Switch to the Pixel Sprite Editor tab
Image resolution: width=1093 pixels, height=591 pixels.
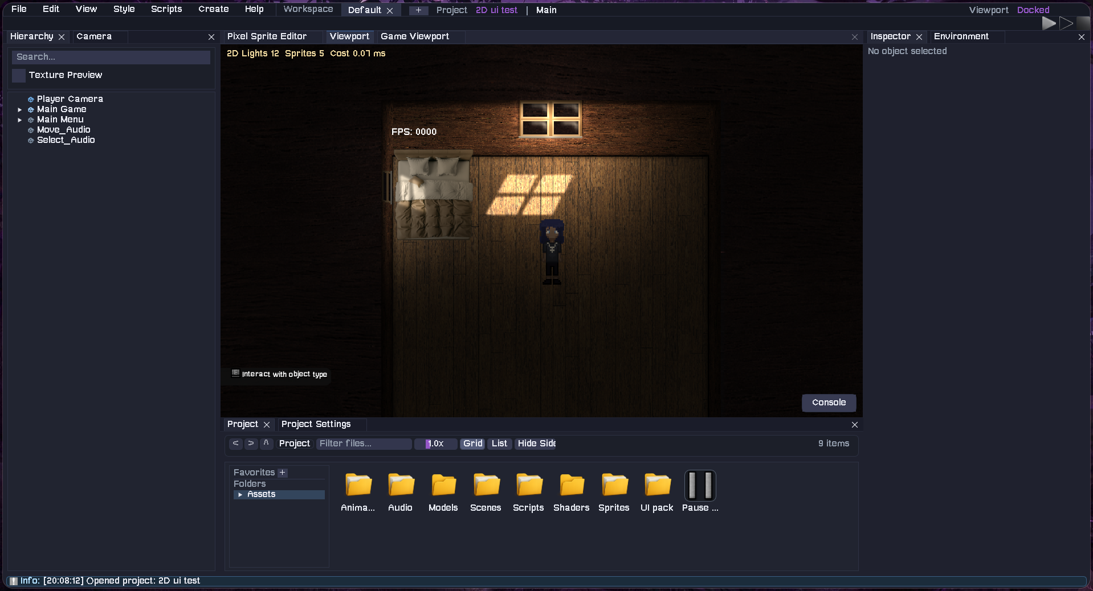click(267, 36)
